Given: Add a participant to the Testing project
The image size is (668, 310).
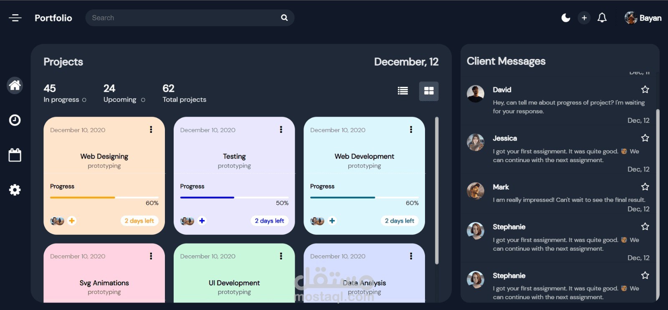Looking at the screenshot, I should (x=202, y=221).
